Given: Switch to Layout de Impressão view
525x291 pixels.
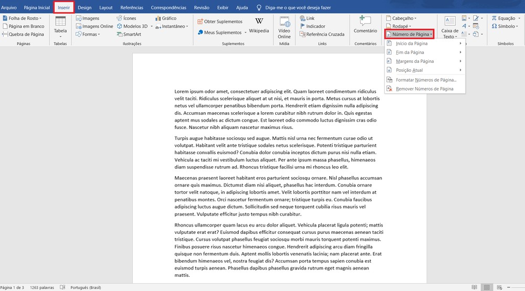Looking at the screenshot, I should pos(487,287).
